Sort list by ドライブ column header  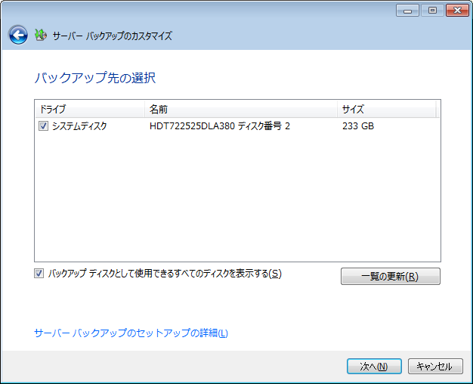point(90,109)
